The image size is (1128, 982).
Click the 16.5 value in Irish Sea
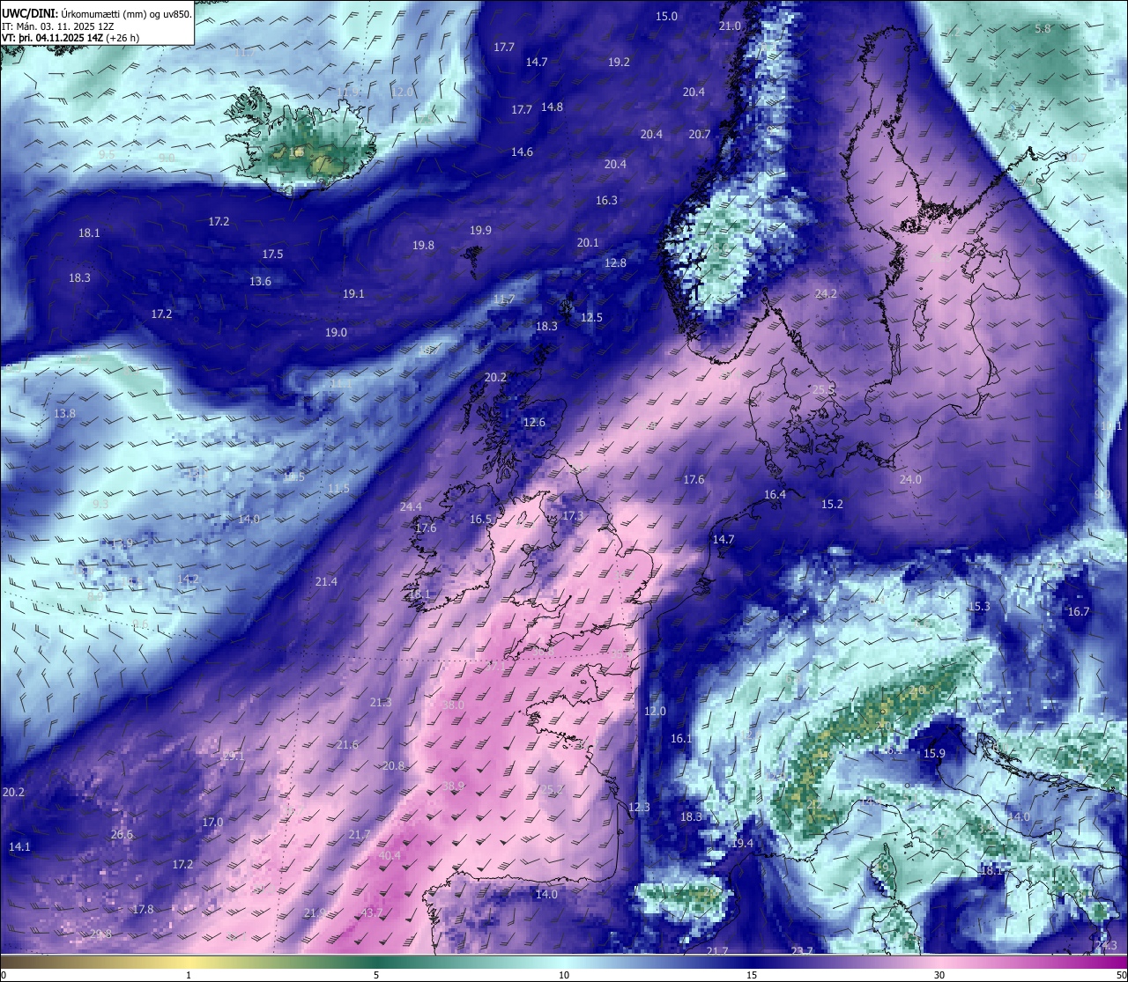(480, 519)
